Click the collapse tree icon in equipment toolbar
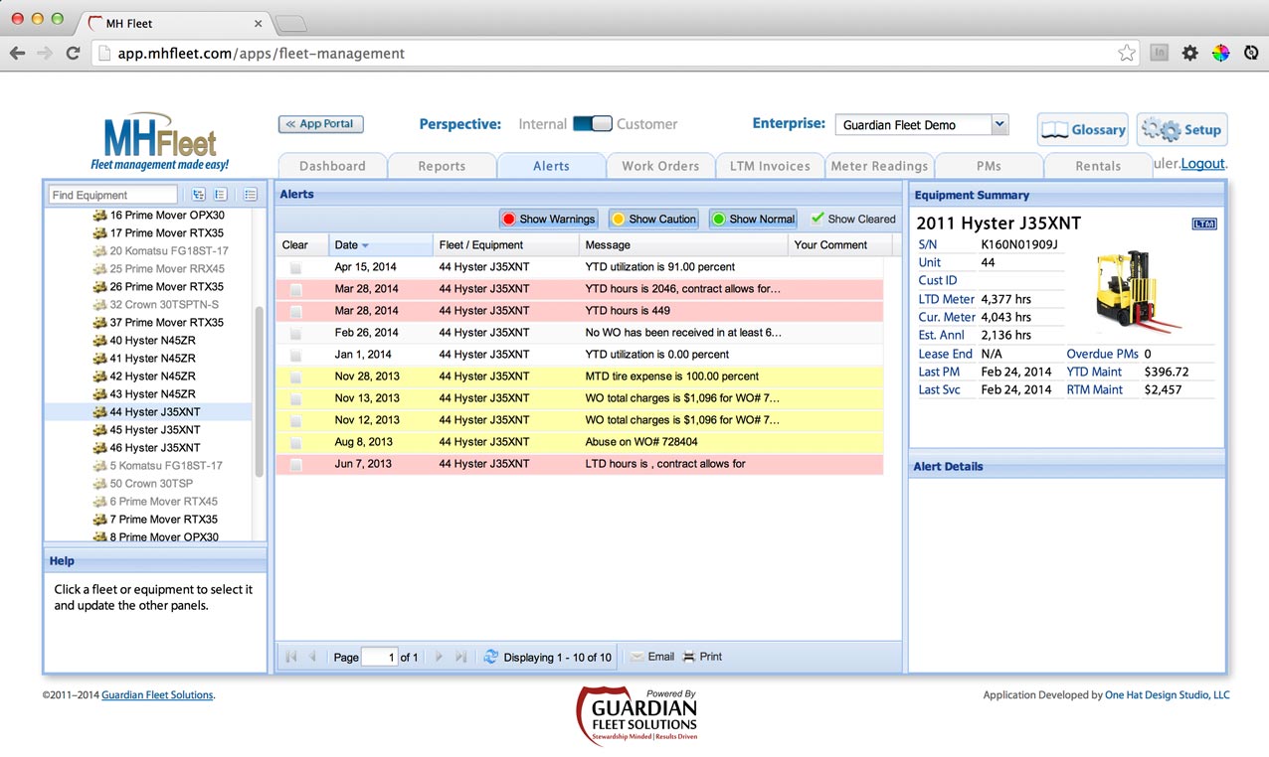This screenshot has height=757, width=1269. 221,195
